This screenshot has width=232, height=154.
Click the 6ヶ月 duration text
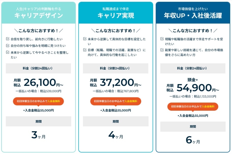coord(193,141)
